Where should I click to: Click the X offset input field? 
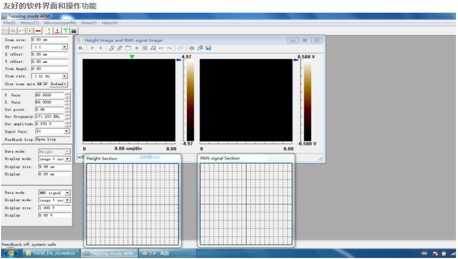(x=50, y=54)
